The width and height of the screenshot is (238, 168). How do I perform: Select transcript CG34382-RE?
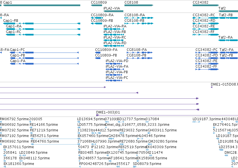(x=206, y=29)
